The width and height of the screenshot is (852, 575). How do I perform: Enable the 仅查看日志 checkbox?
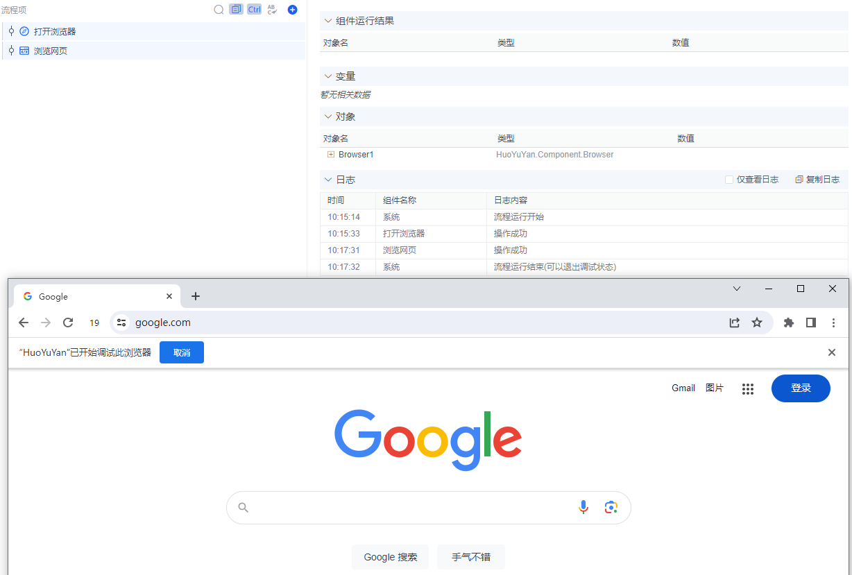729,179
